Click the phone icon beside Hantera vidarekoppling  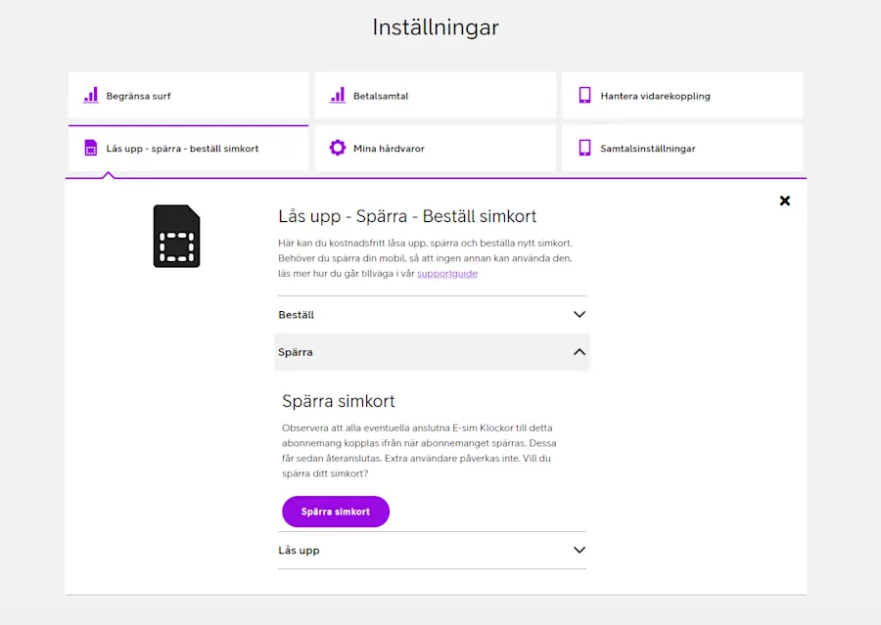[585, 95]
